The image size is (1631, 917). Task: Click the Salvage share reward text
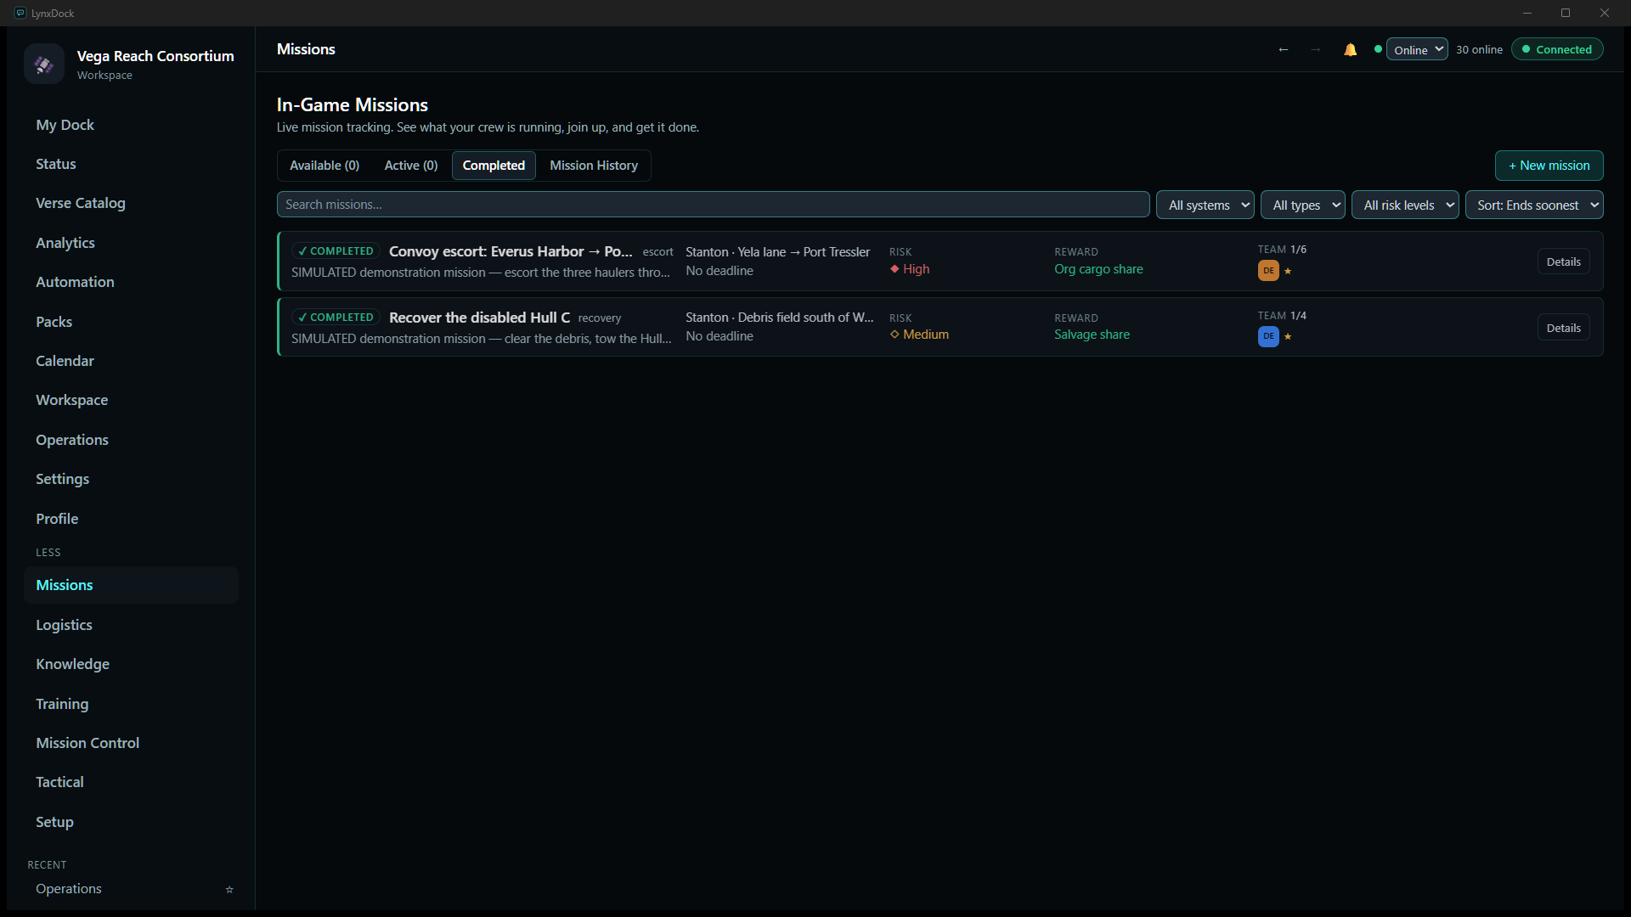[x=1092, y=335]
